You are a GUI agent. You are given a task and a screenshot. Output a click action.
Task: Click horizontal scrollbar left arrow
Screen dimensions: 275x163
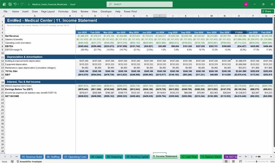256,156
